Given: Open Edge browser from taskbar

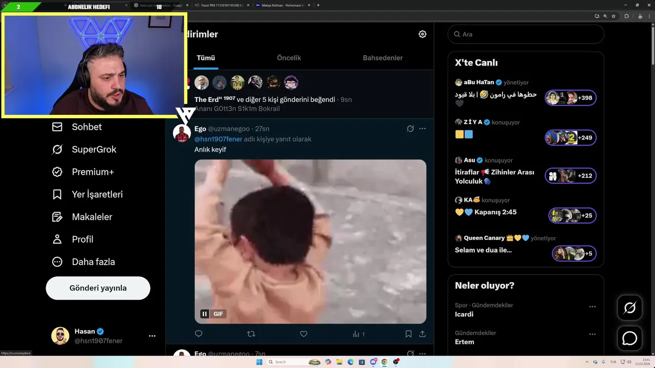Looking at the screenshot, I should [351, 362].
